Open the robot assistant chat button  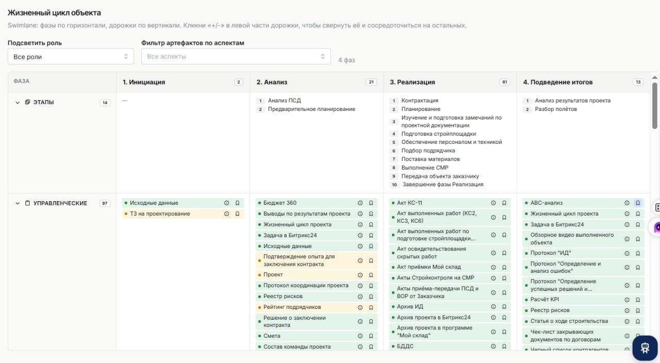[x=645, y=348]
